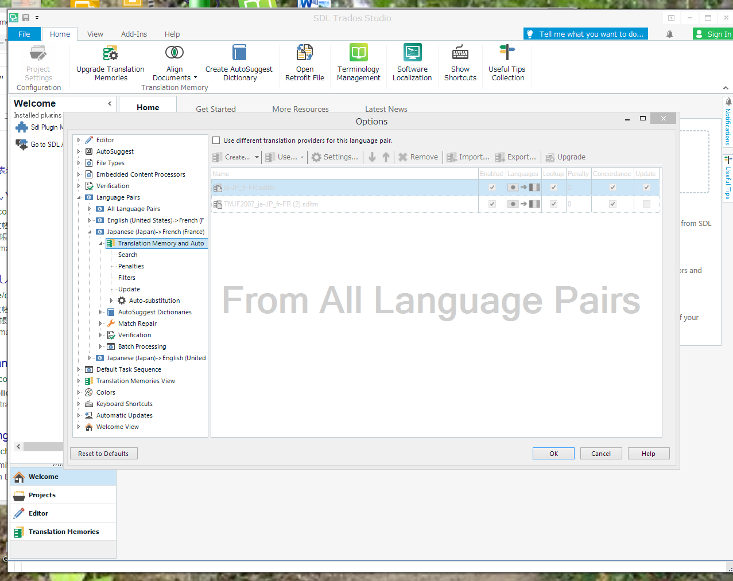Viewport: 733px width, 581px height.
Task: Switch to the Latest News tab
Action: point(386,109)
